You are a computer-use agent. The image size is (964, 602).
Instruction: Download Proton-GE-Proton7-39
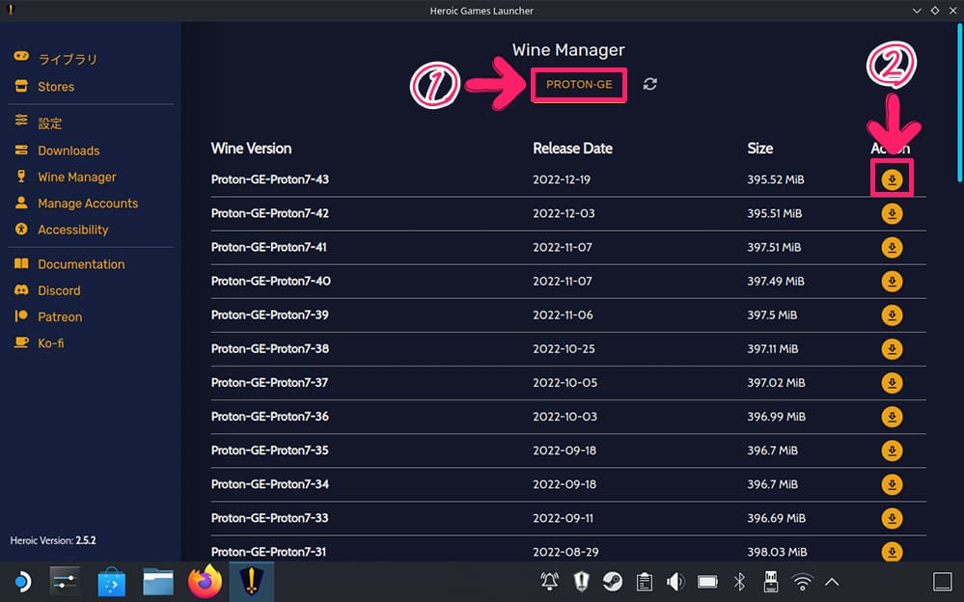[x=892, y=315]
